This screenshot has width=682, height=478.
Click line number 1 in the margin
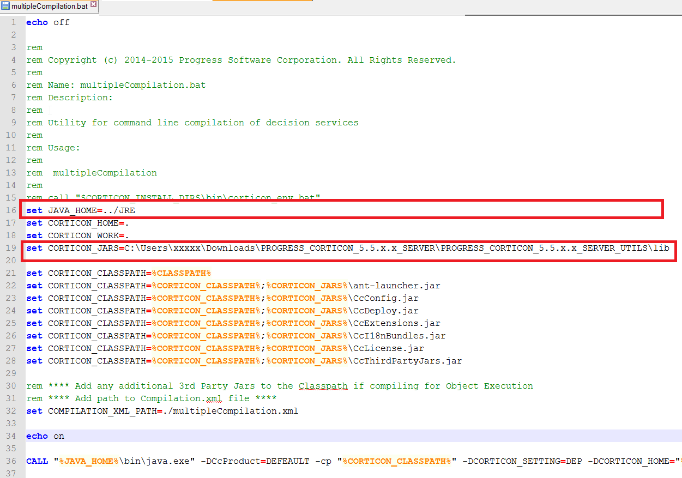pyautogui.click(x=13, y=22)
